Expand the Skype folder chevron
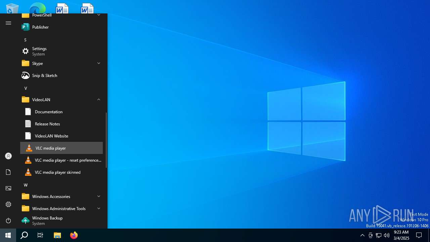Viewport: 430px width, 242px height. point(99,63)
